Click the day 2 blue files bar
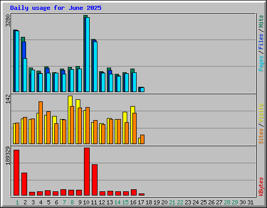This screenshot has width=267, height=208. [x=24, y=50]
